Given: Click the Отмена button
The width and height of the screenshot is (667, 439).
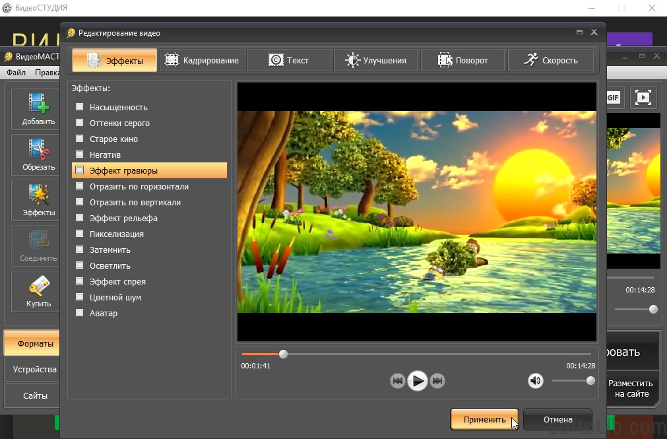Looking at the screenshot, I should [557, 419].
